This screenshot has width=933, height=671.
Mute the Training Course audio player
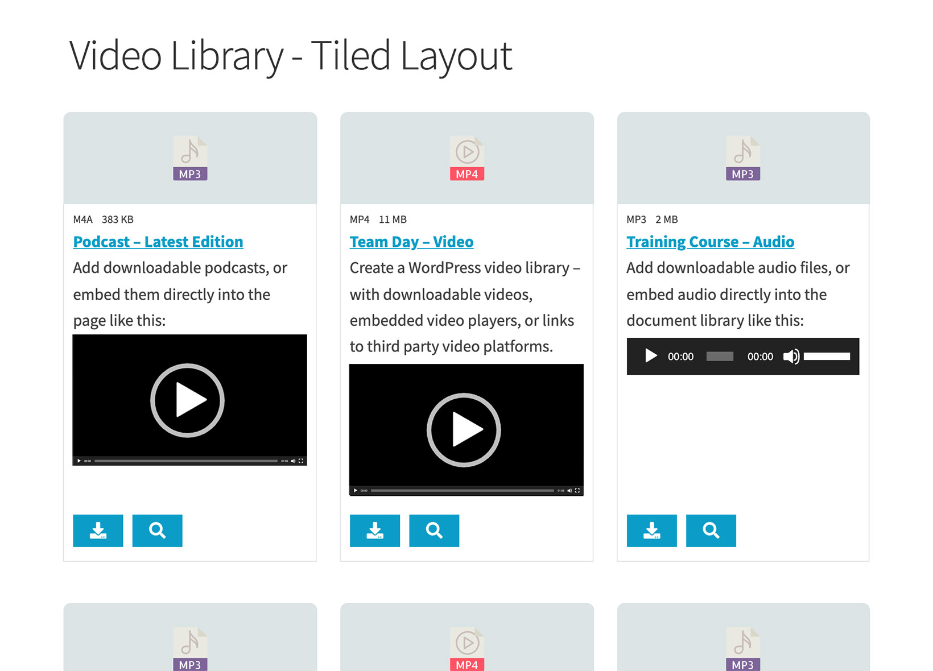[791, 357]
